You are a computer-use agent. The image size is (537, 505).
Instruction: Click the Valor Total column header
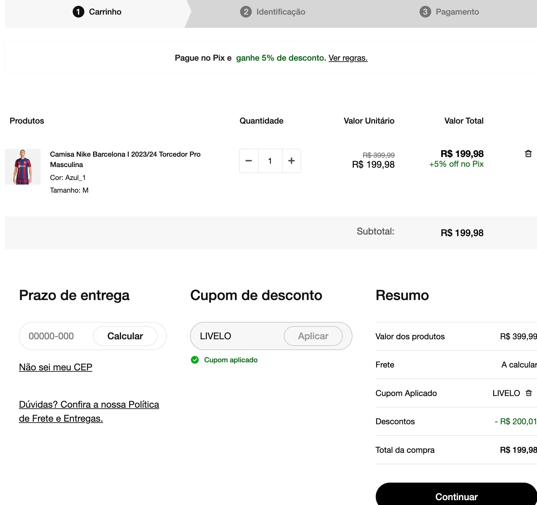(464, 121)
